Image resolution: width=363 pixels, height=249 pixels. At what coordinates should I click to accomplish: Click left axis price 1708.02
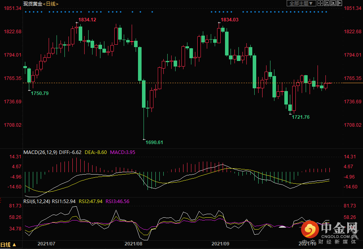point(13,125)
